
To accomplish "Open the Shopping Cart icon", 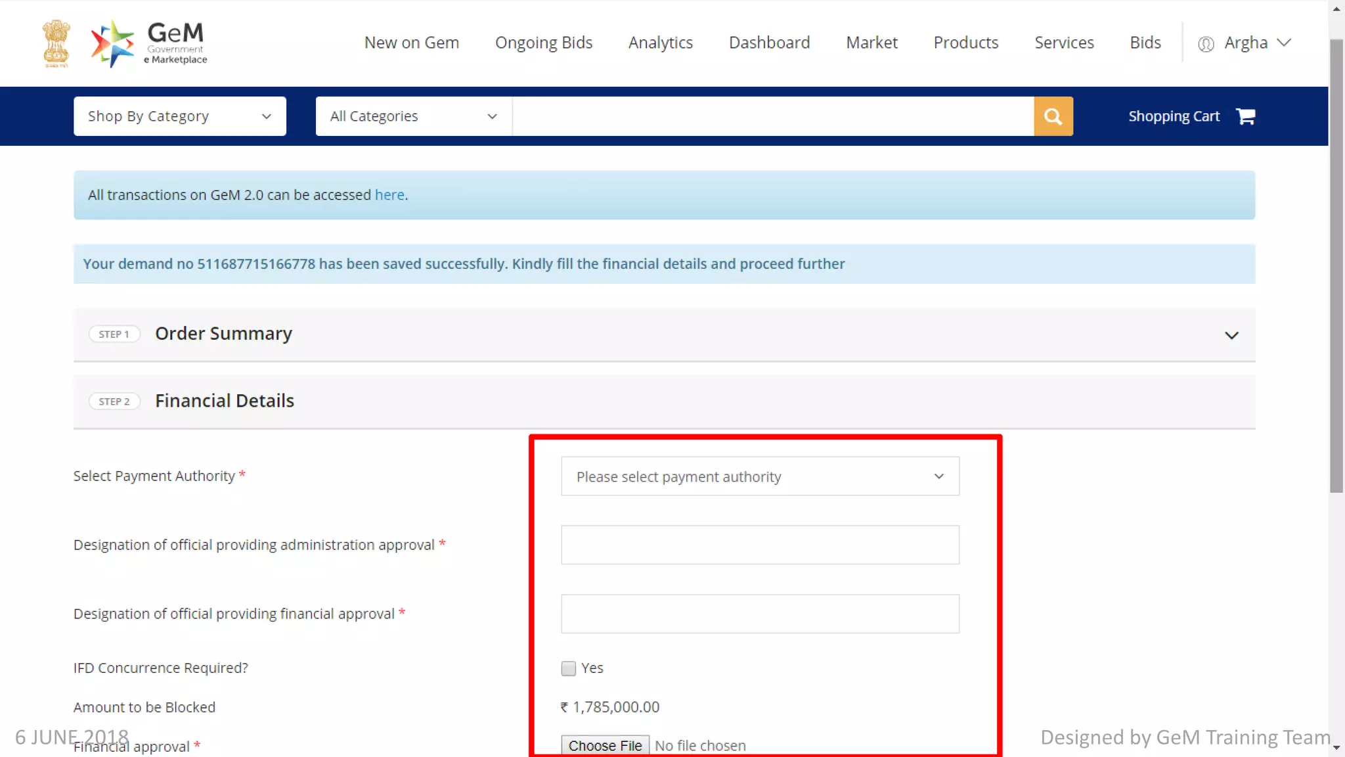I will (x=1245, y=116).
